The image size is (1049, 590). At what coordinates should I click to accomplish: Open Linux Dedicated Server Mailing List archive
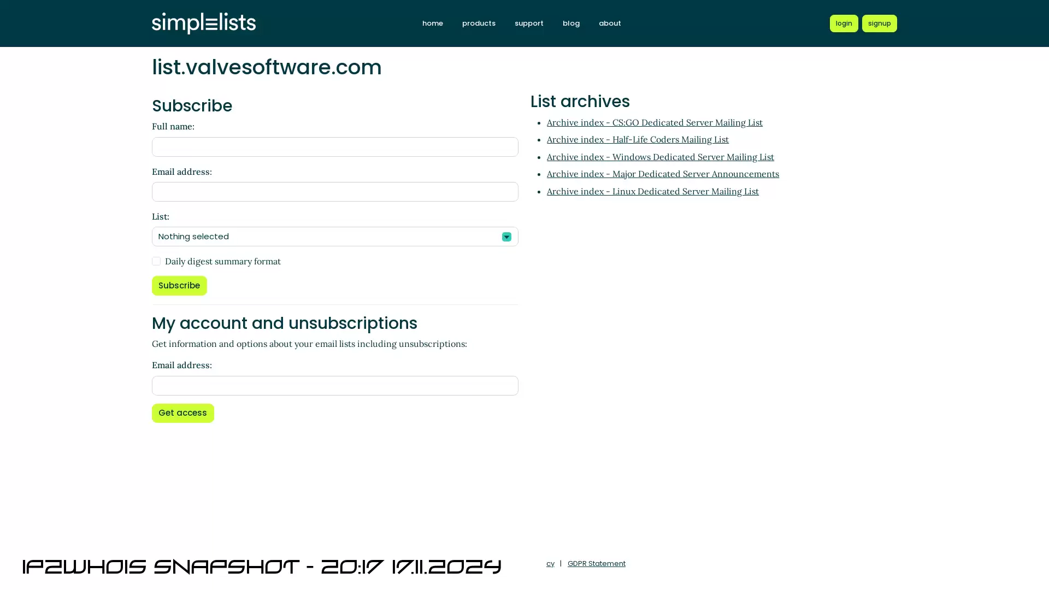coord(652,191)
